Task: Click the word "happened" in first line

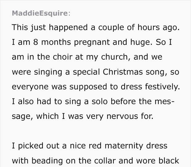Action: 68,28
